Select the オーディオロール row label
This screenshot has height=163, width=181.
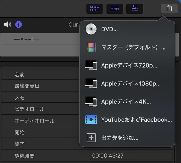[35, 121]
